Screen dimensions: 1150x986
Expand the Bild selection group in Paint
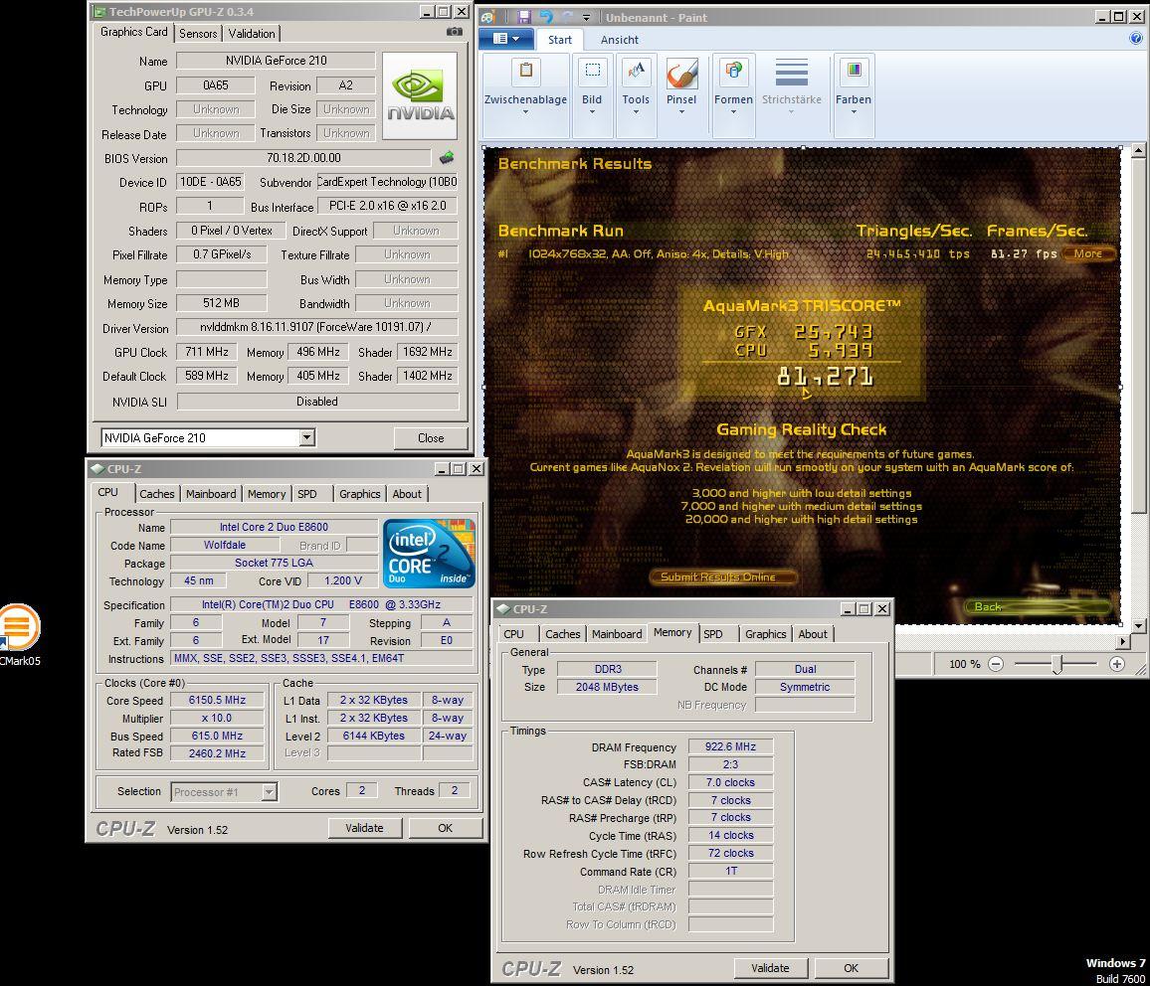tap(592, 95)
